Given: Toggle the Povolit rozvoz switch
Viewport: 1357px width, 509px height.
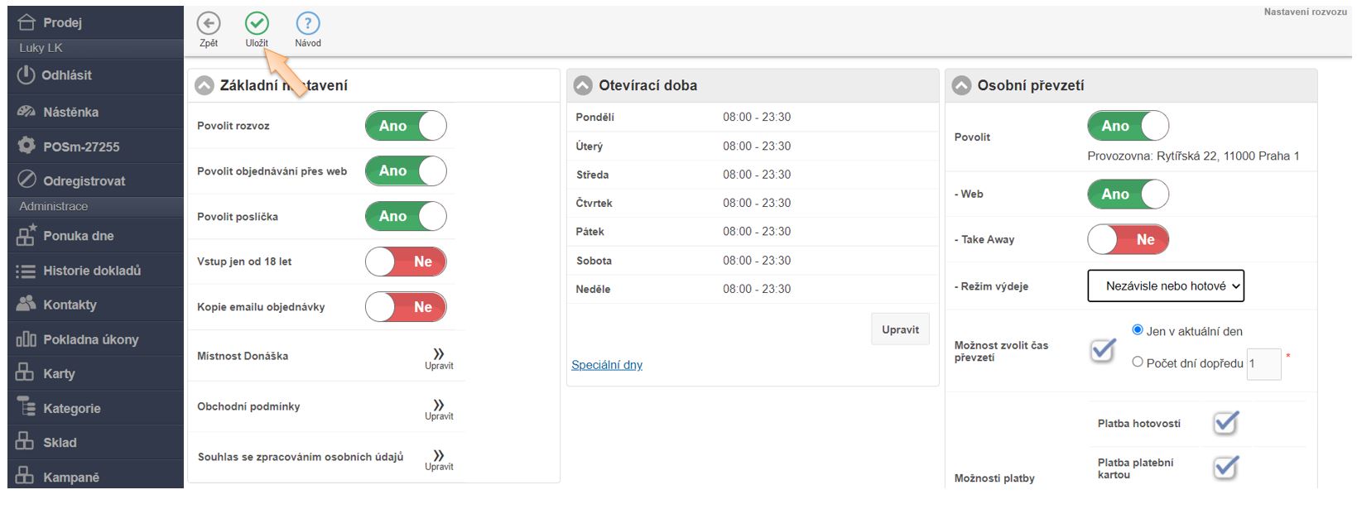Looking at the screenshot, I should coord(406,126).
